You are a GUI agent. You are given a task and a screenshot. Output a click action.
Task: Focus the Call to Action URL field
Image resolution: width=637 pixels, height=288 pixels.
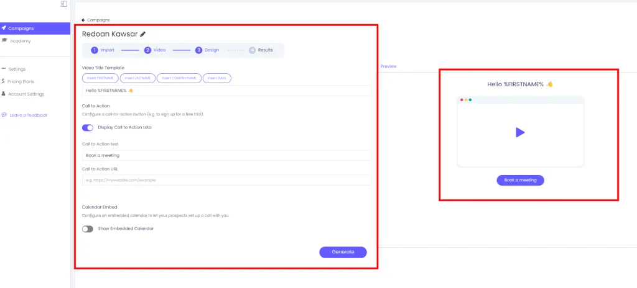pyautogui.click(x=226, y=180)
